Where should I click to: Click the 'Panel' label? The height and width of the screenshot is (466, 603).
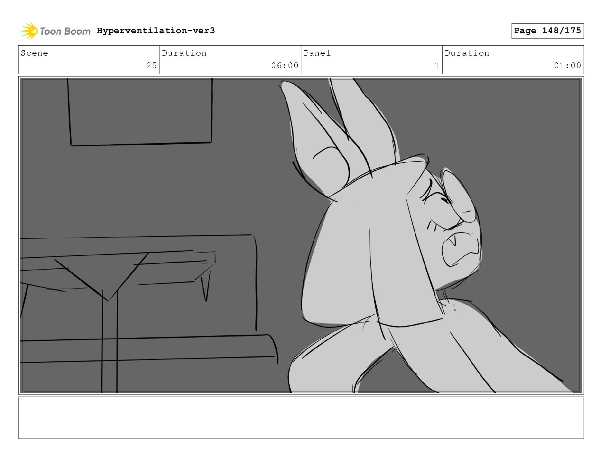point(317,53)
